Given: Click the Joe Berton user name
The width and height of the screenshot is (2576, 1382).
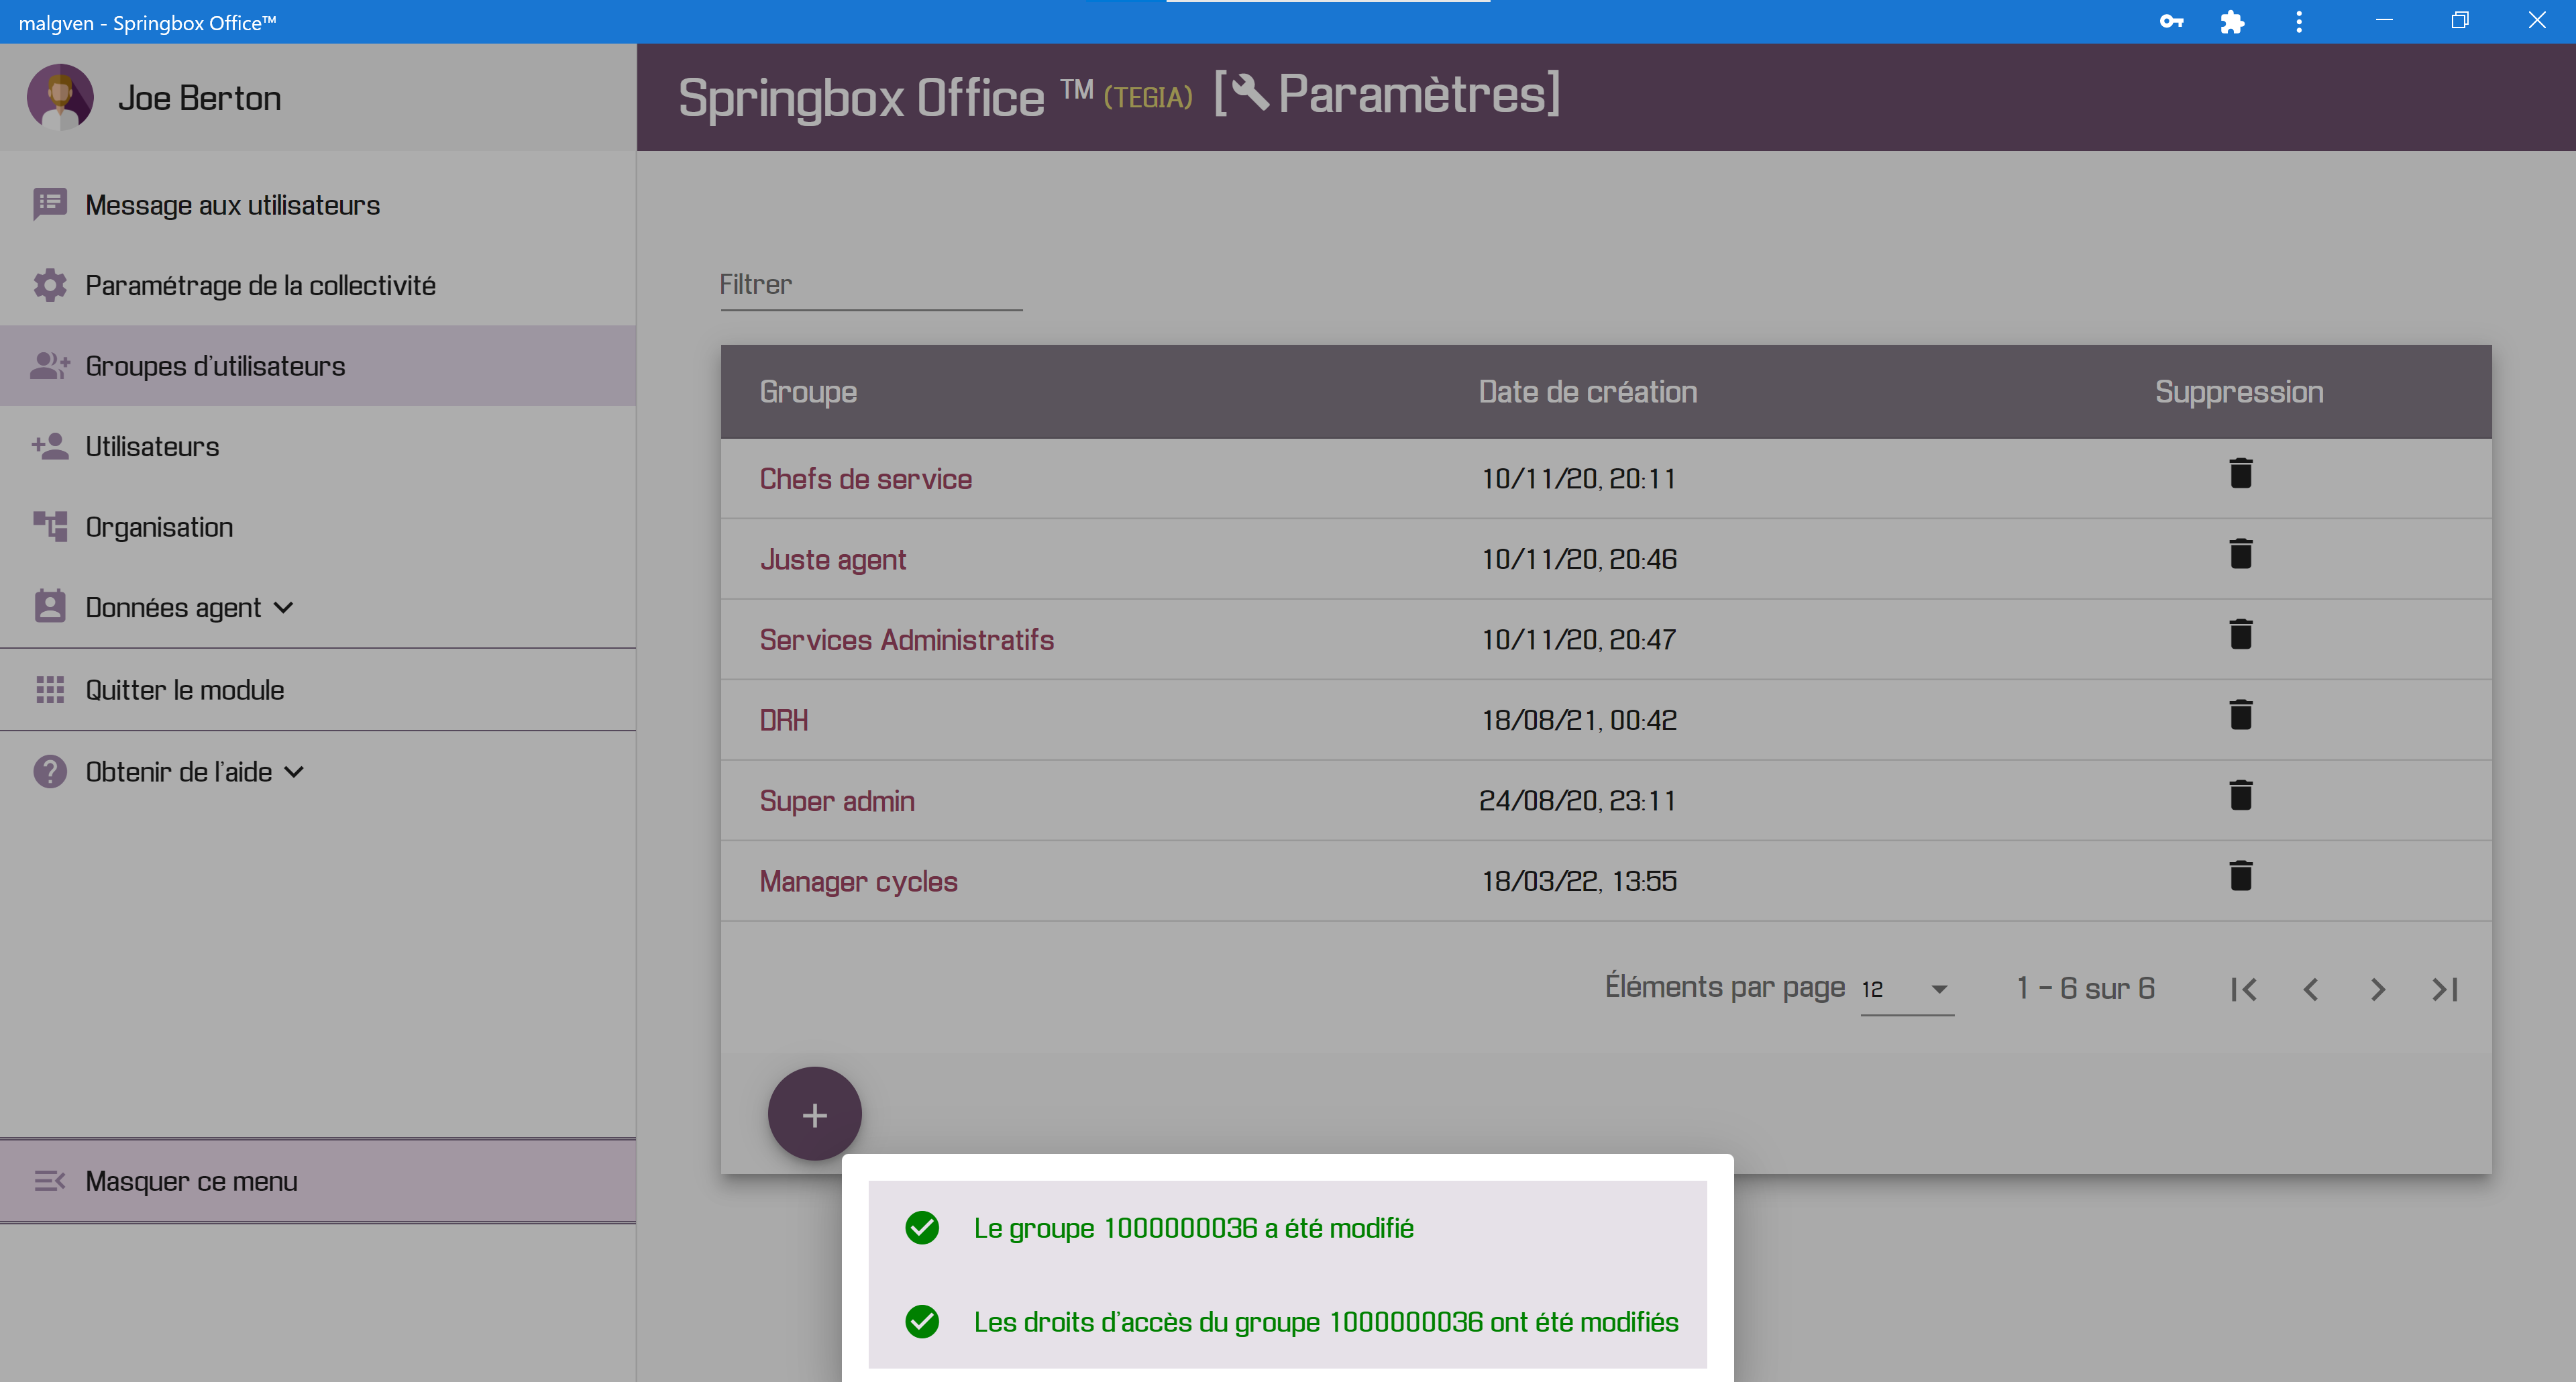Looking at the screenshot, I should tap(199, 98).
